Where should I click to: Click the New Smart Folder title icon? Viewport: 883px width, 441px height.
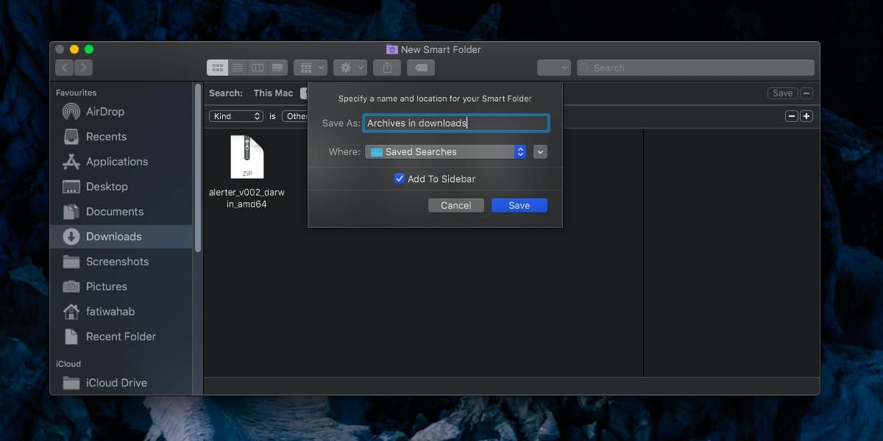[x=392, y=49]
